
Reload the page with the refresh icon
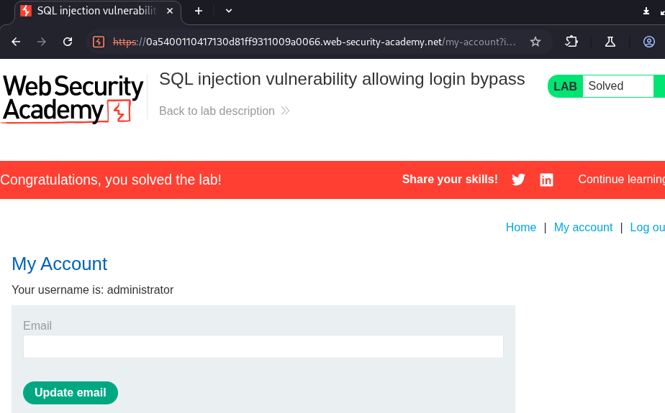point(68,42)
